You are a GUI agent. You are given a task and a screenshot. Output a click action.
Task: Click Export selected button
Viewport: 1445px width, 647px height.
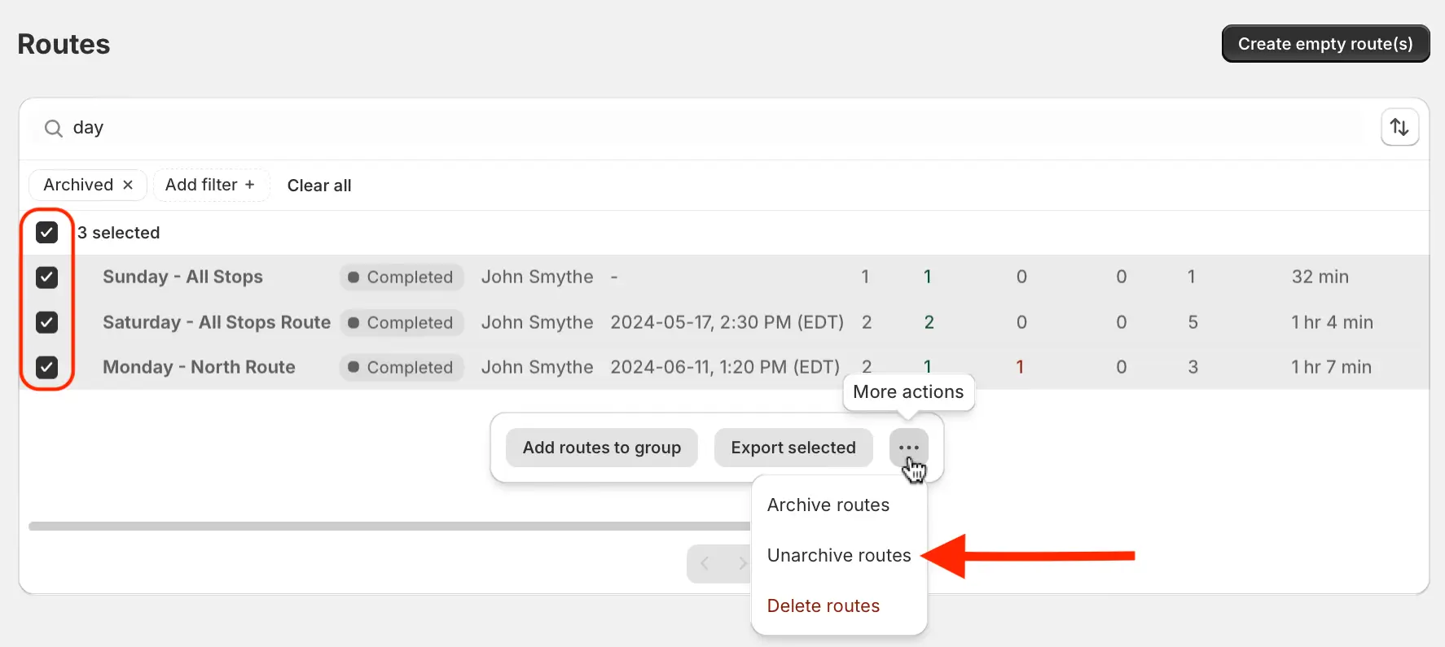pos(793,448)
